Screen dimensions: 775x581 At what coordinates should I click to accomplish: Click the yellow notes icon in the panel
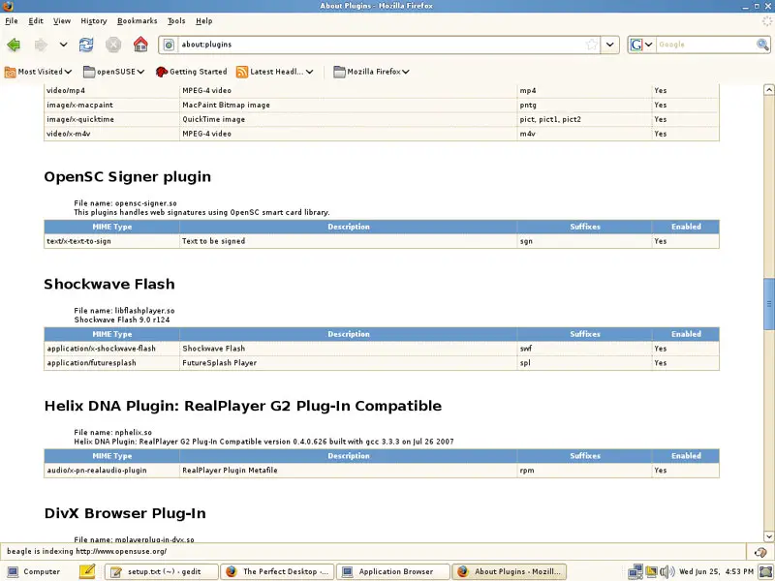tap(87, 571)
